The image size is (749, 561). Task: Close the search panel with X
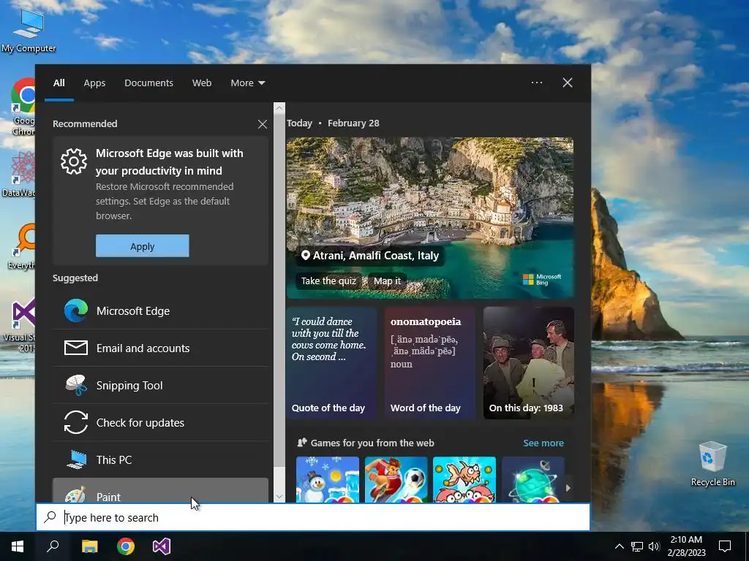click(x=568, y=83)
